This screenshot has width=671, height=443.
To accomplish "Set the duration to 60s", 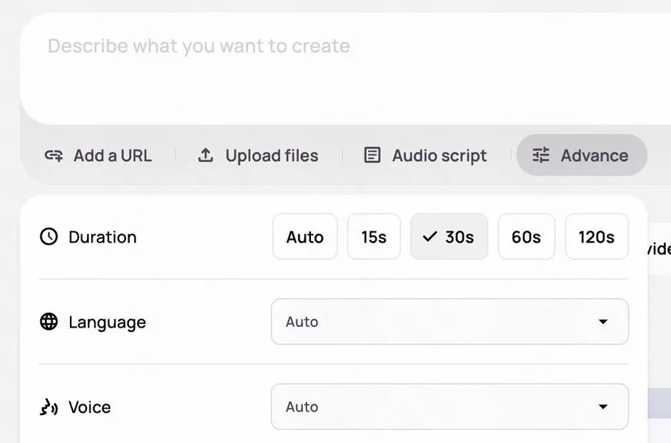I will pos(526,237).
